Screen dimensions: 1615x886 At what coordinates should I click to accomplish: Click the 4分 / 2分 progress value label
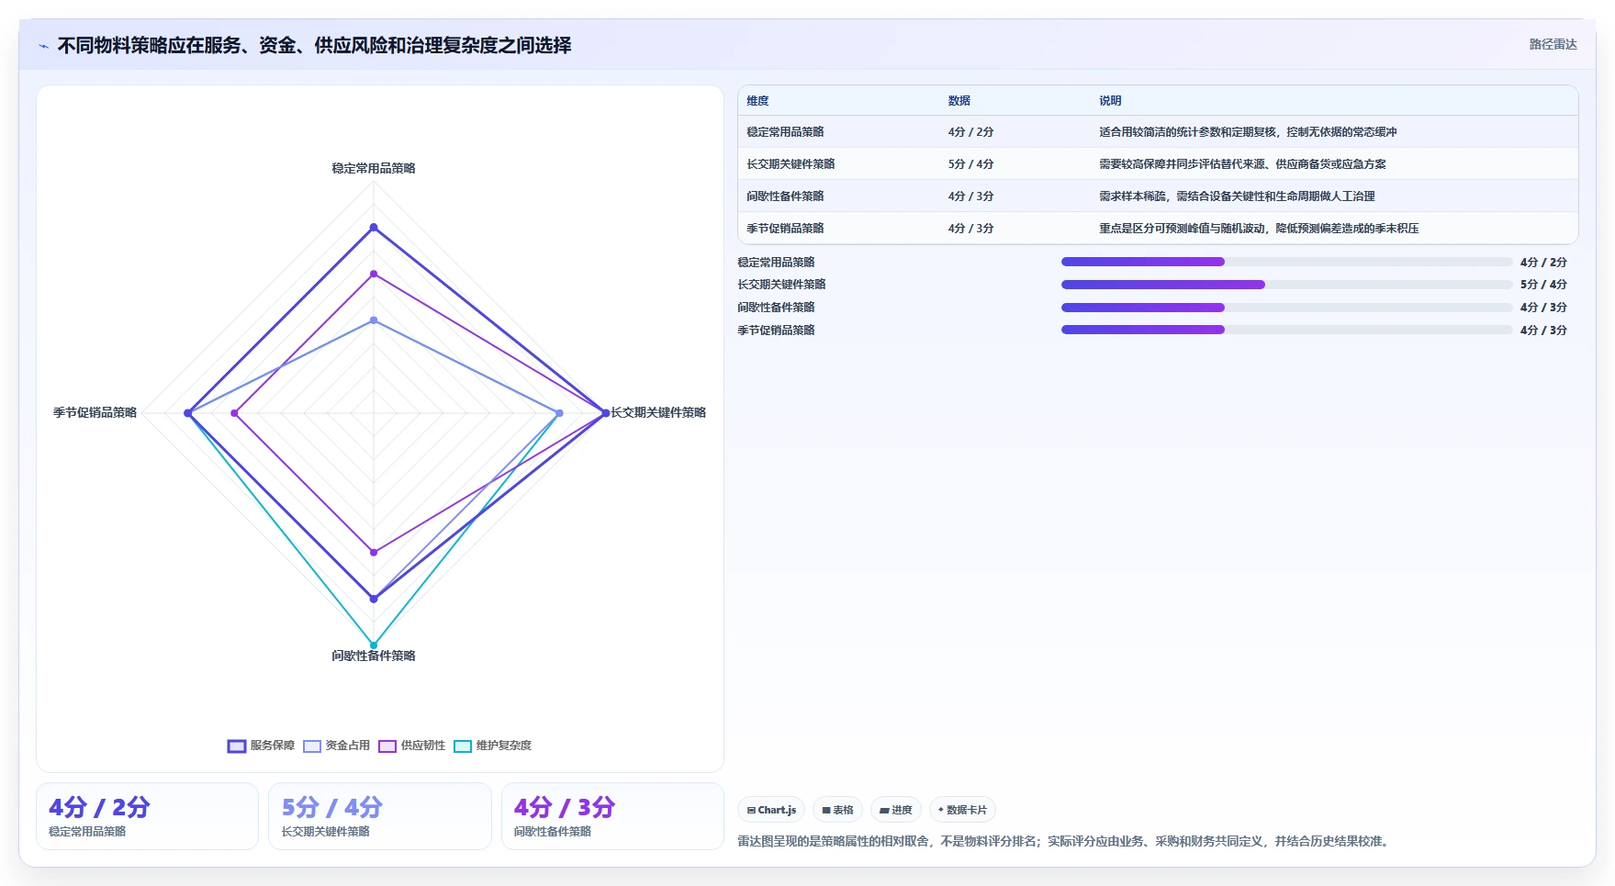pos(1543,262)
